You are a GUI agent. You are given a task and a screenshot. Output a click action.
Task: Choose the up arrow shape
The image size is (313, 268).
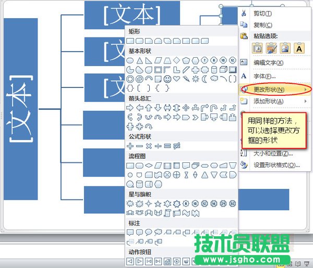(x=149, y=108)
